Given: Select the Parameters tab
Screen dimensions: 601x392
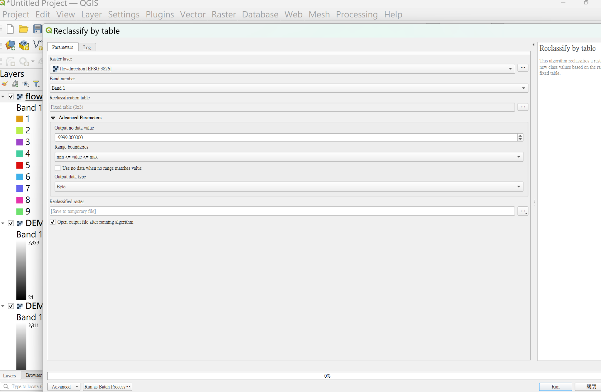Looking at the screenshot, I should 63,47.
